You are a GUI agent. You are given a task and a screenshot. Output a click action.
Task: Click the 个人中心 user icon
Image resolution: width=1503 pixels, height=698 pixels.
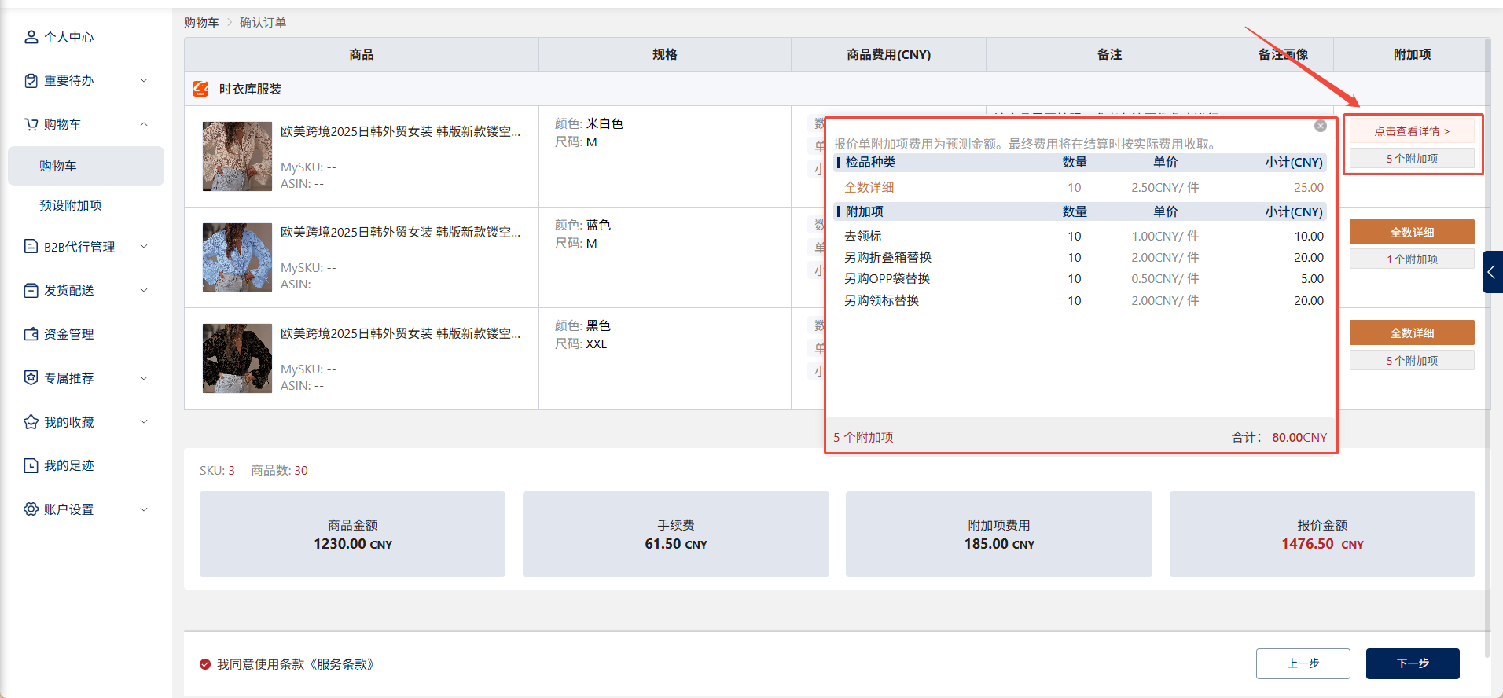click(31, 37)
